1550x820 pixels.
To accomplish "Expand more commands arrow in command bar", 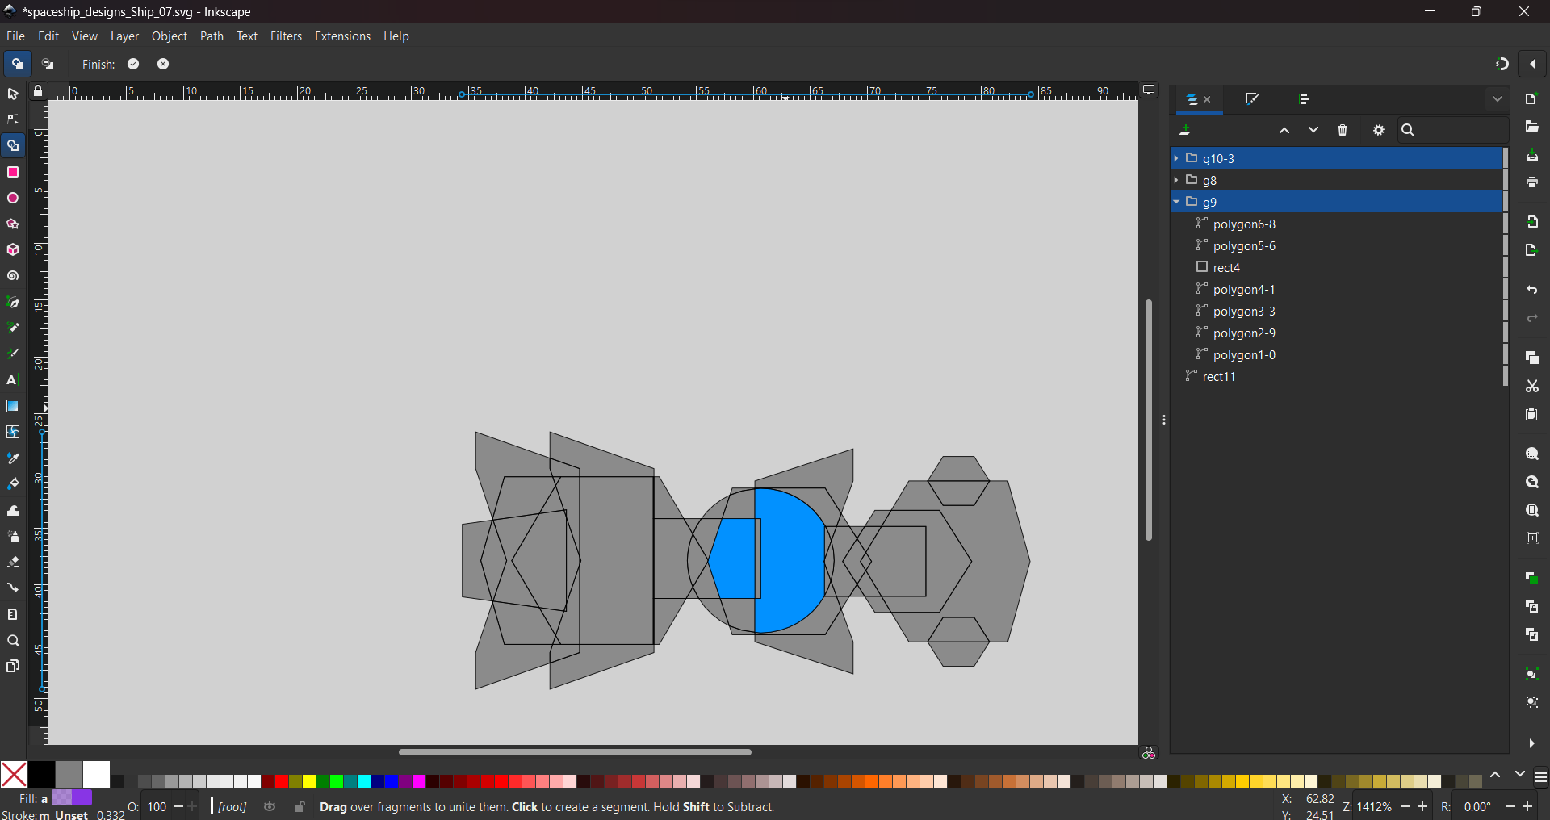I will (1532, 743).
